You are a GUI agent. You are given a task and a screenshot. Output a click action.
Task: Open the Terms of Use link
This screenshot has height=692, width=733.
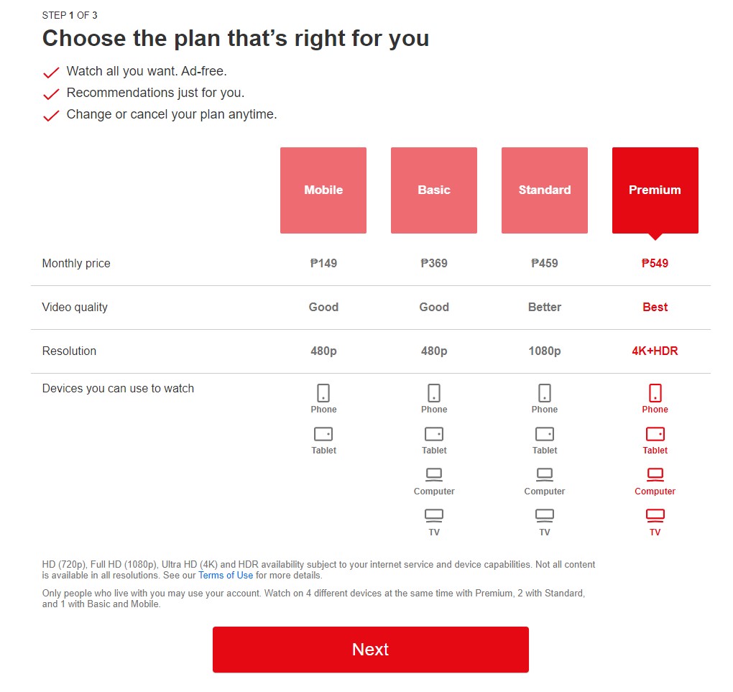(226, 575)
